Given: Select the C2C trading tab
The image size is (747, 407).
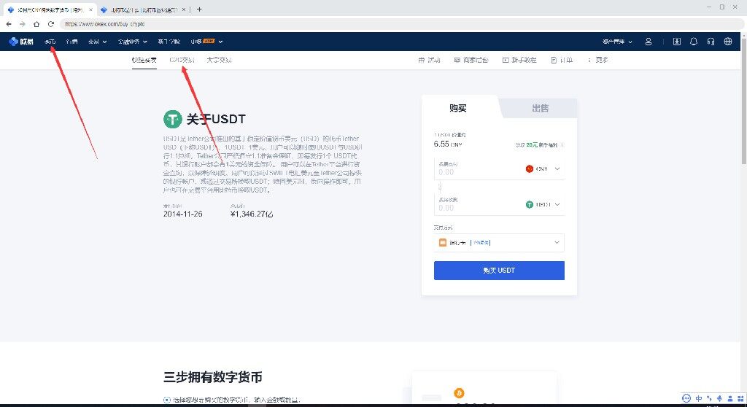Looking at the screenshot, I should pos(182,60).
